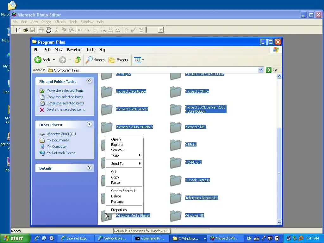Select Microsoft Visual Studio 8 folder name

pos(134,127)
